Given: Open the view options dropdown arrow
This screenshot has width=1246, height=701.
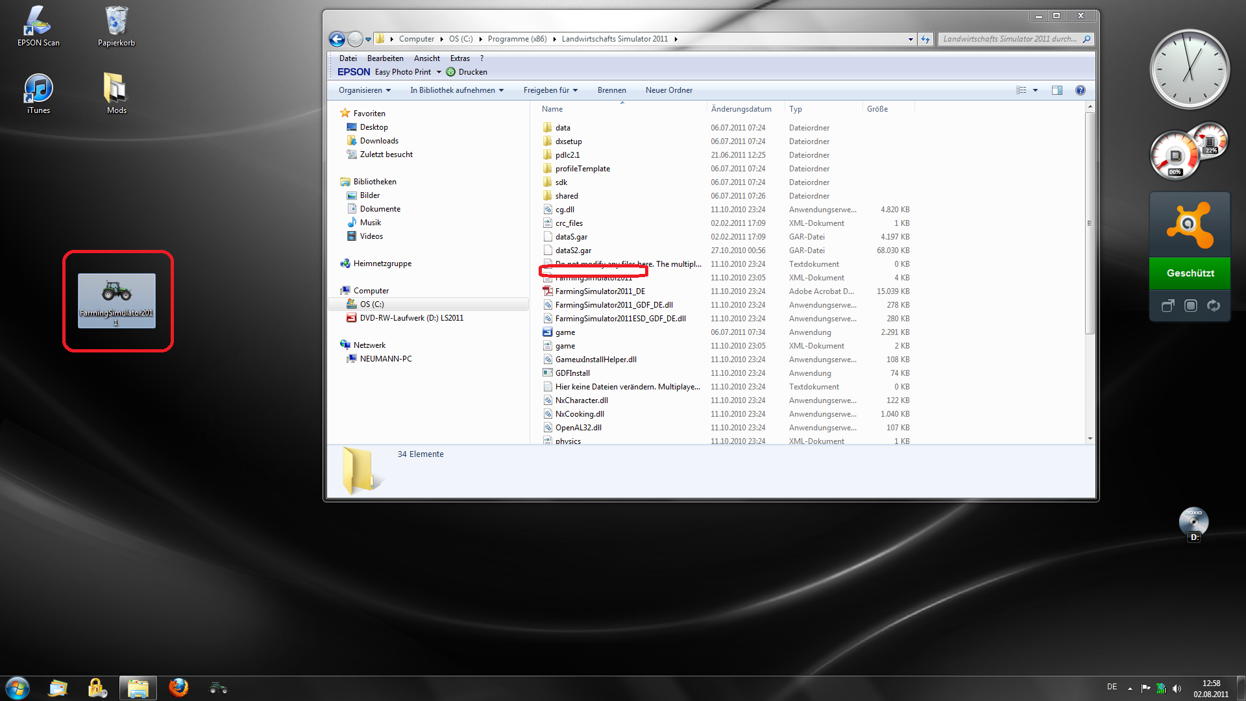Looking at the screenshot, I should pos(1036,90).
